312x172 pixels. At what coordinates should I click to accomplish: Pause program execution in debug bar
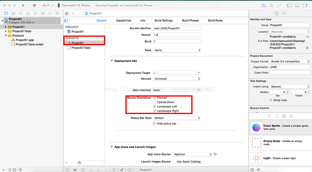point(83,170)
